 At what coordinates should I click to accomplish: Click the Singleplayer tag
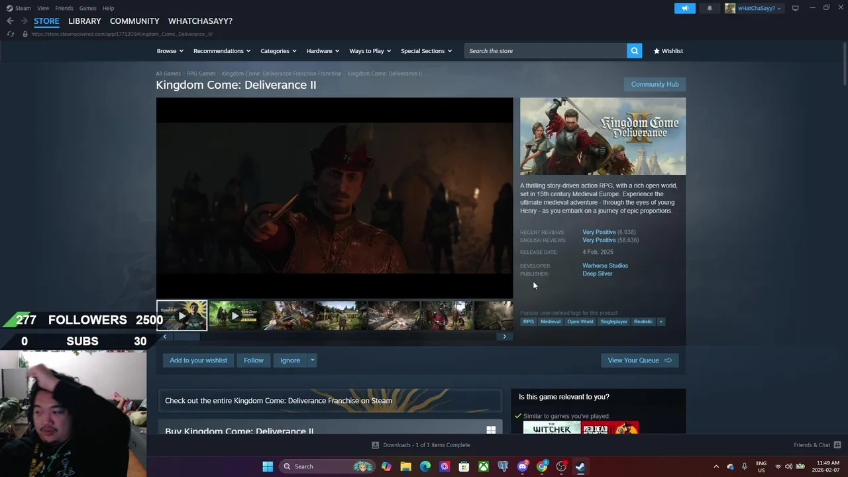coord(613,322)
